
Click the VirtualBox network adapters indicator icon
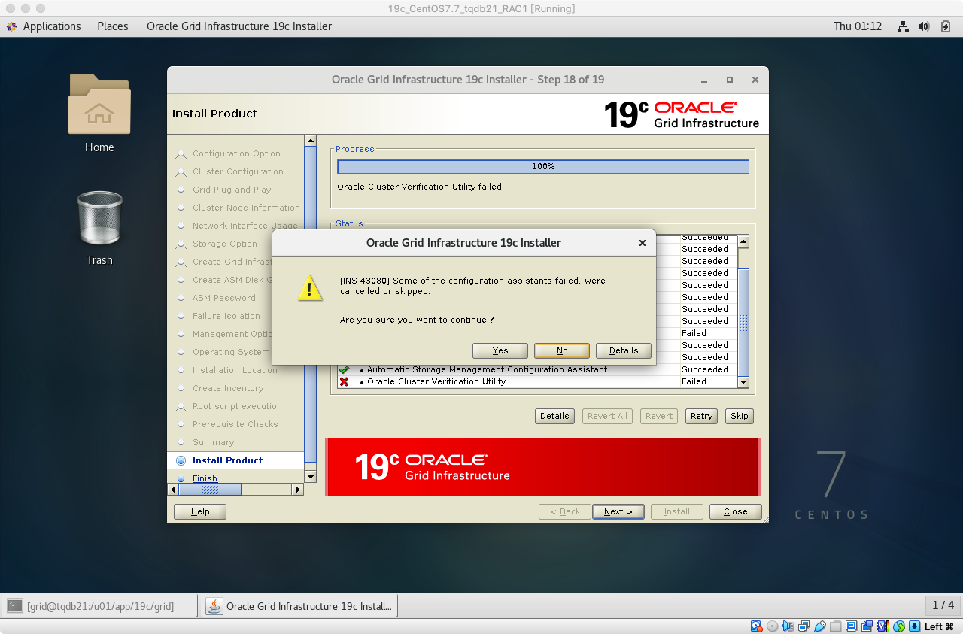point(804,626)
